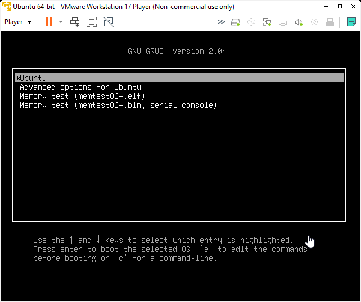Send Ctrl+Alt+Del to the virtual machine
The width and height of the screenshot is (361, 302).
(75, 22)
